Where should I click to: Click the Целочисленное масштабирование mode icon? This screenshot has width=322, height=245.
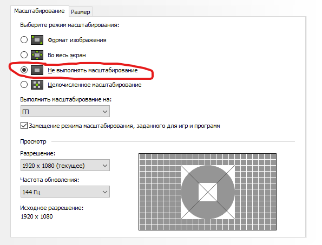pyautogui.click(x=37, y=85)
